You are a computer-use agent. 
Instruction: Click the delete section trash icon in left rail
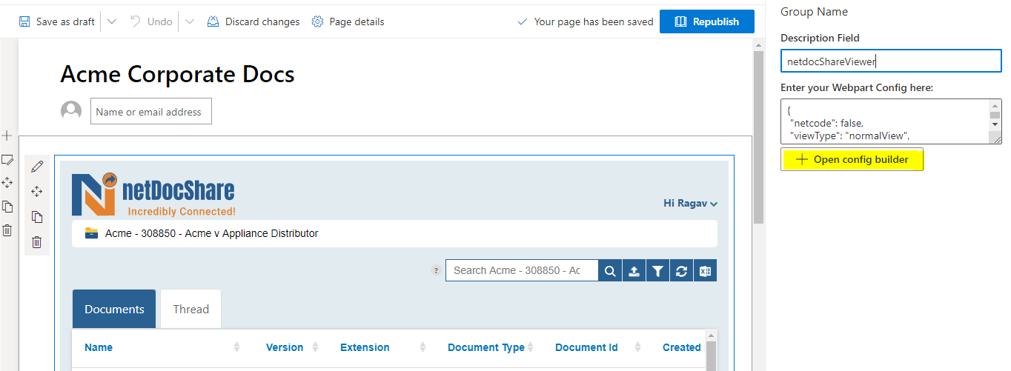[x=7, y=230]
